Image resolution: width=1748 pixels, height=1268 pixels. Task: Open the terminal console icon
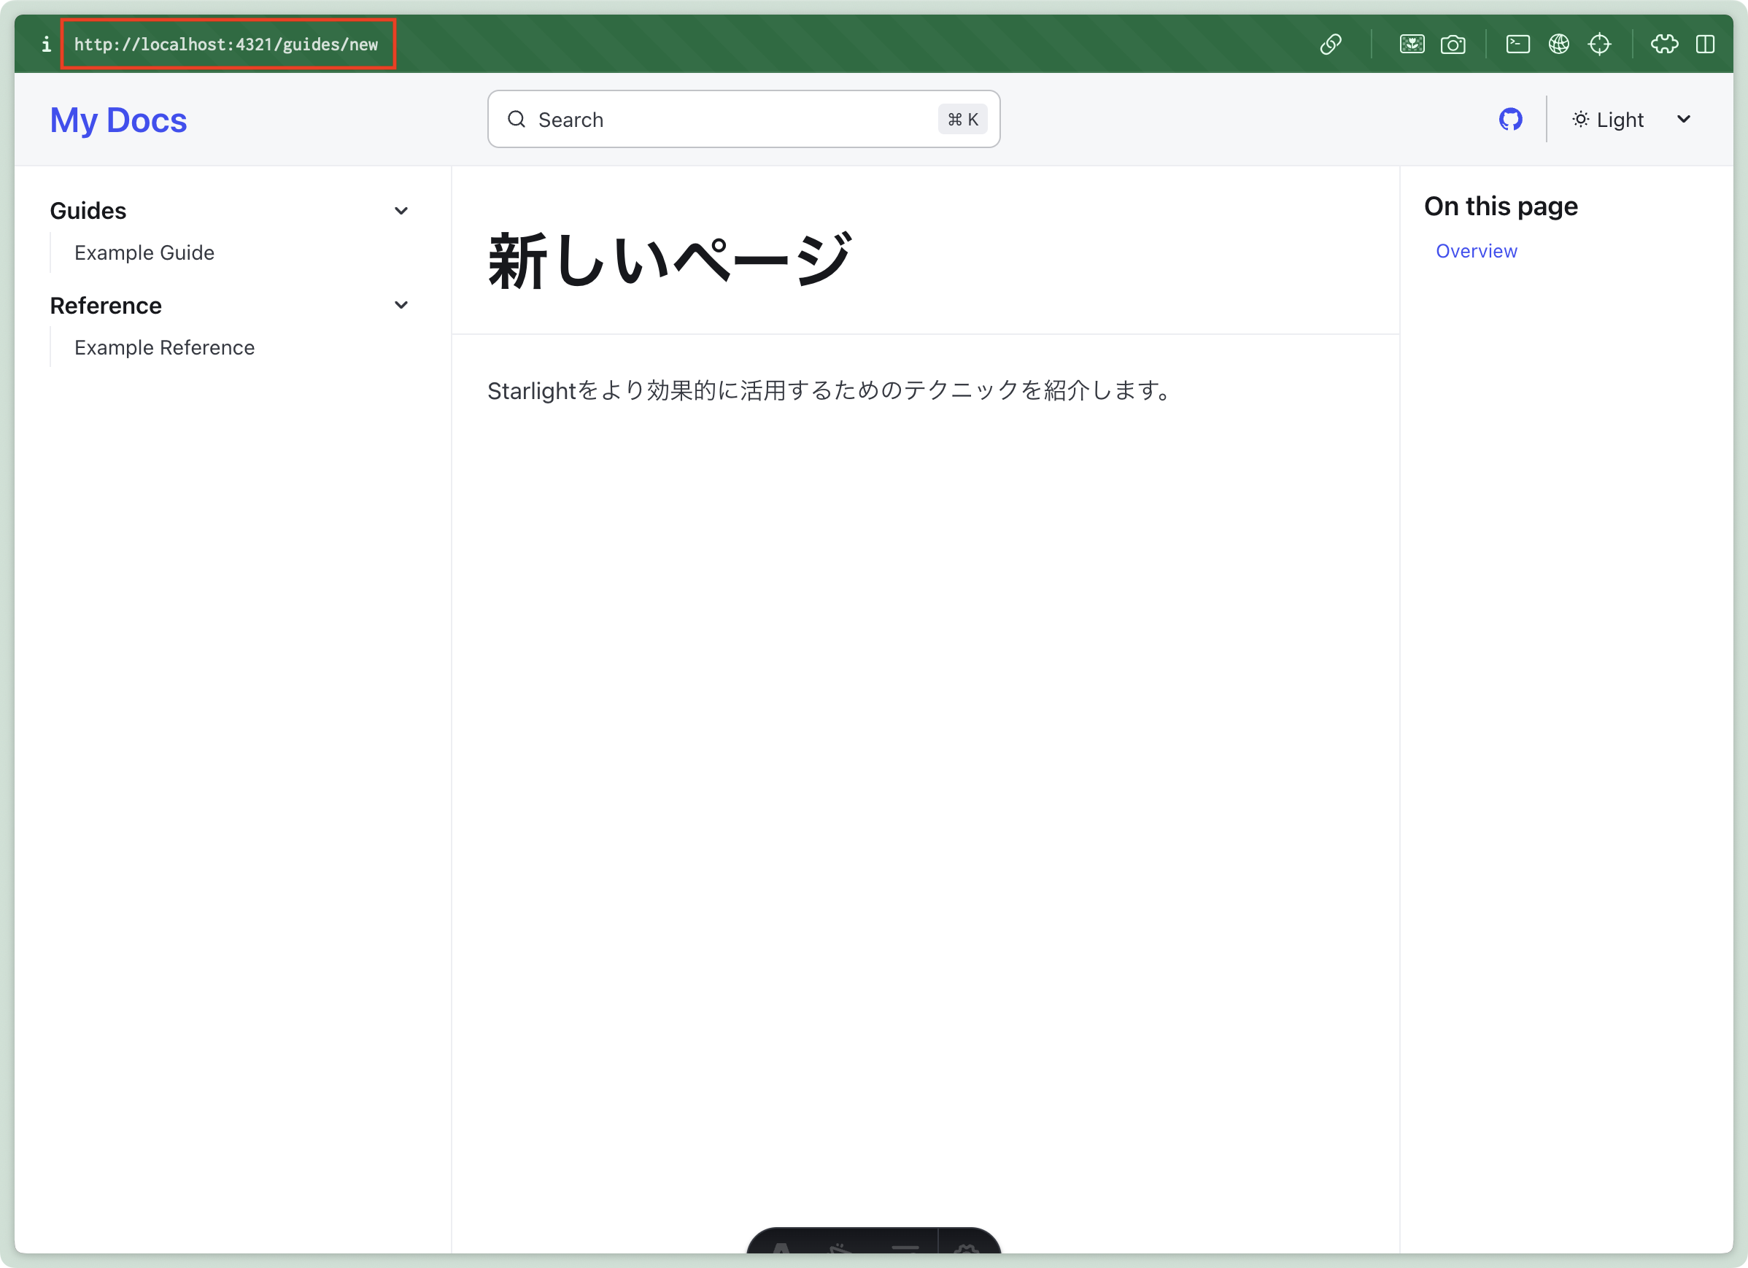[1517, 44]
